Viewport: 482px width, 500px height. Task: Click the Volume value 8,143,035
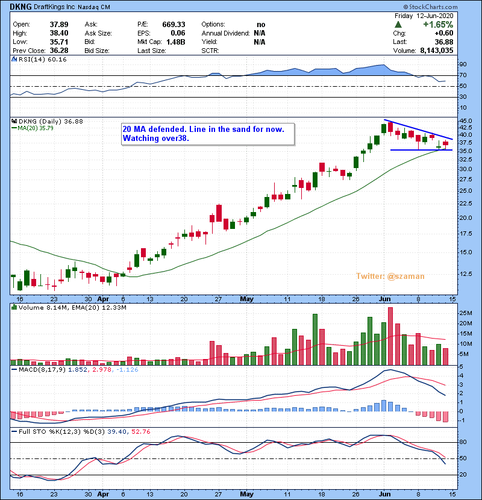pyautogui.click(x=437, y=51)
